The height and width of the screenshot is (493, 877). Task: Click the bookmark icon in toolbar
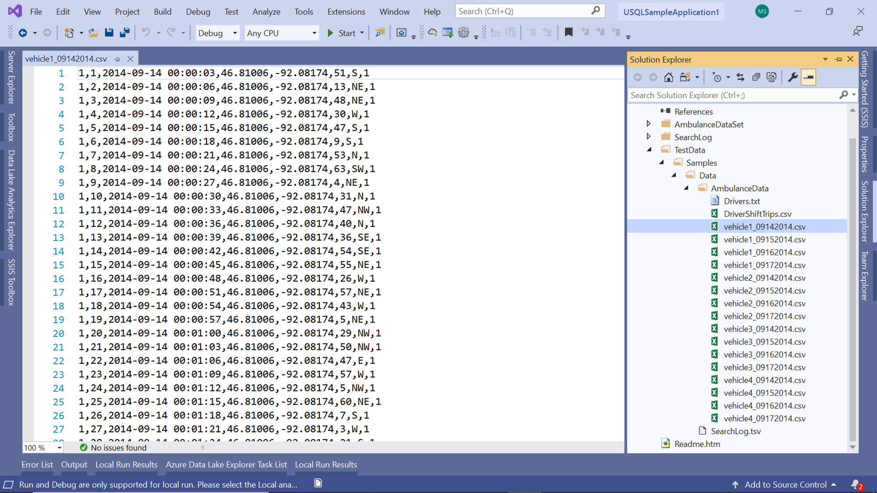[568, 32]
